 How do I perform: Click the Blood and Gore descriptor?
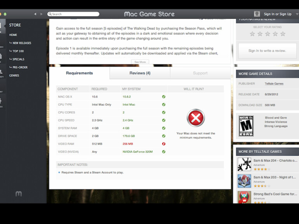276,117
